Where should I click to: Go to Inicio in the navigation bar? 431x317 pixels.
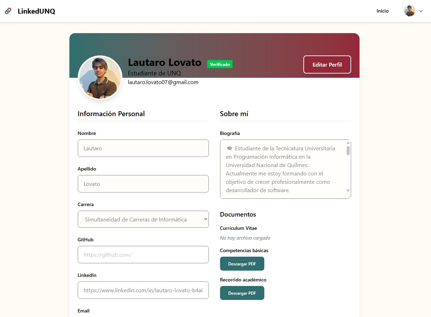[x=383, y=11]
